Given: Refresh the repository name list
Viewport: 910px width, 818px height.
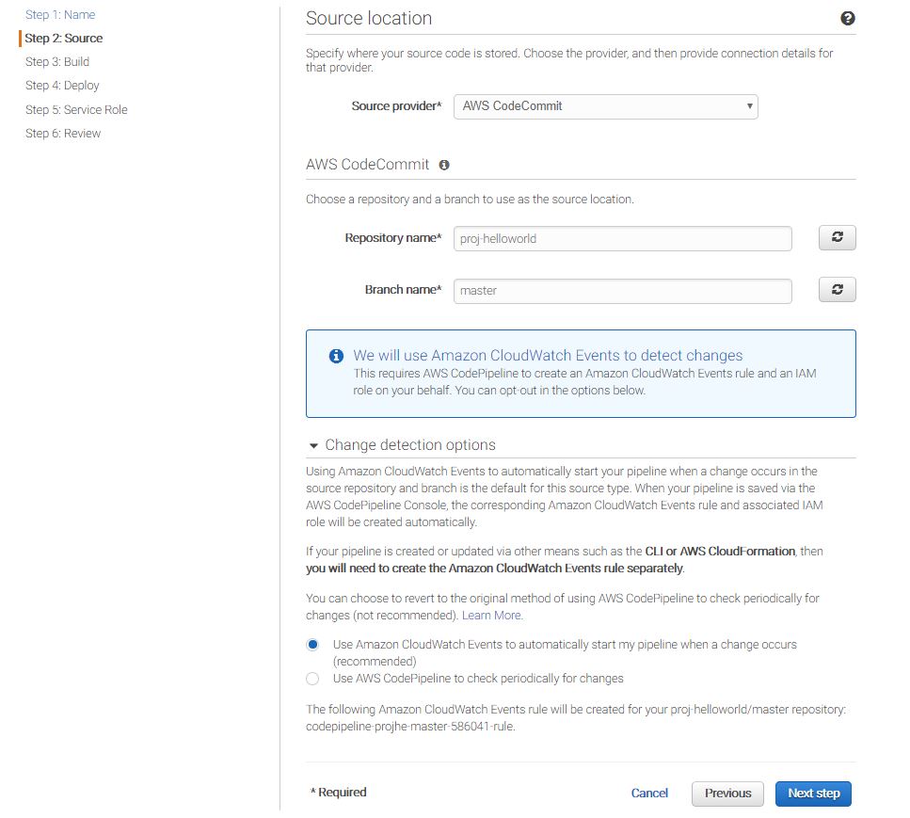Looking at the screenshot, I should [x=837, y=238].
